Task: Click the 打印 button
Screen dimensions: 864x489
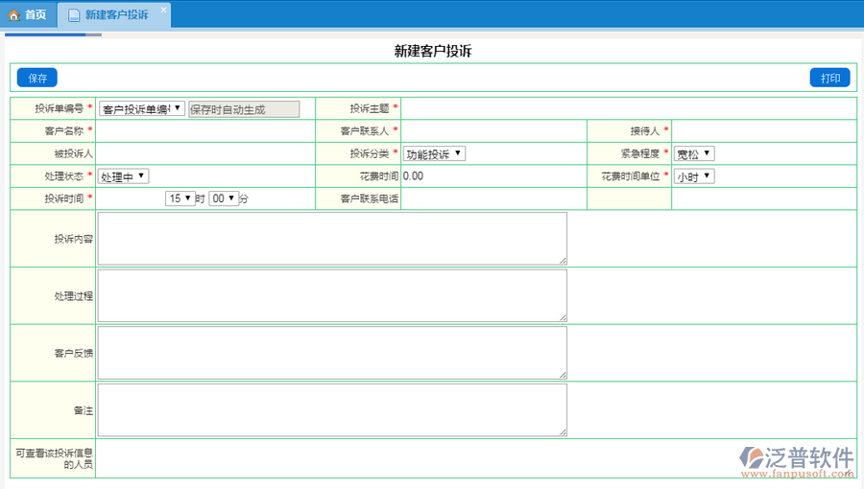Action: pyautogui.click(x=829, y=79)
